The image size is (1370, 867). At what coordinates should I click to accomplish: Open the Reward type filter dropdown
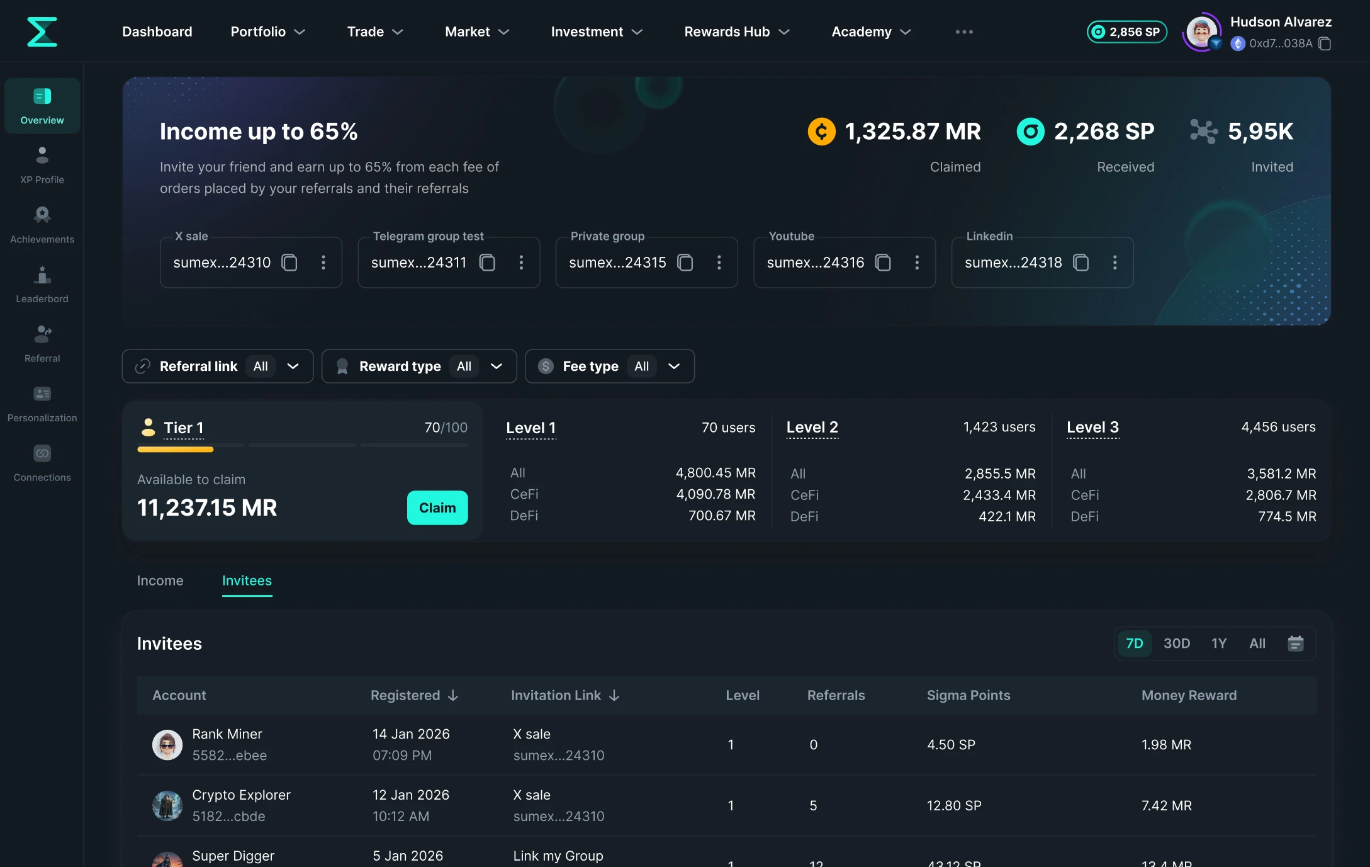496,366
